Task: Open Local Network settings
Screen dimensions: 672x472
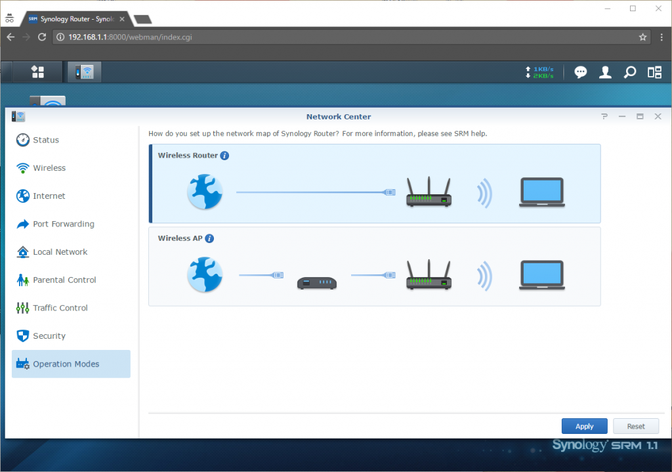Action: point(71,252)
